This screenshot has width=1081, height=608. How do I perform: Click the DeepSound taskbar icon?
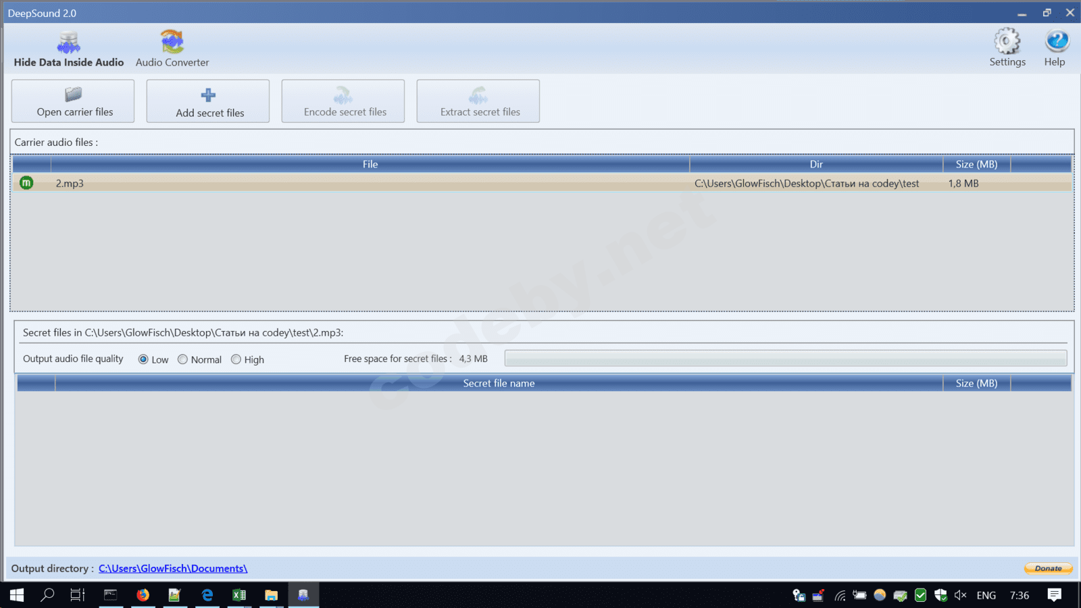point(303,595)
